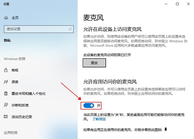Click the speech icon next to 语音
Image resolution: width=194 pixels, height=139 pixels.
pos(6,82)
